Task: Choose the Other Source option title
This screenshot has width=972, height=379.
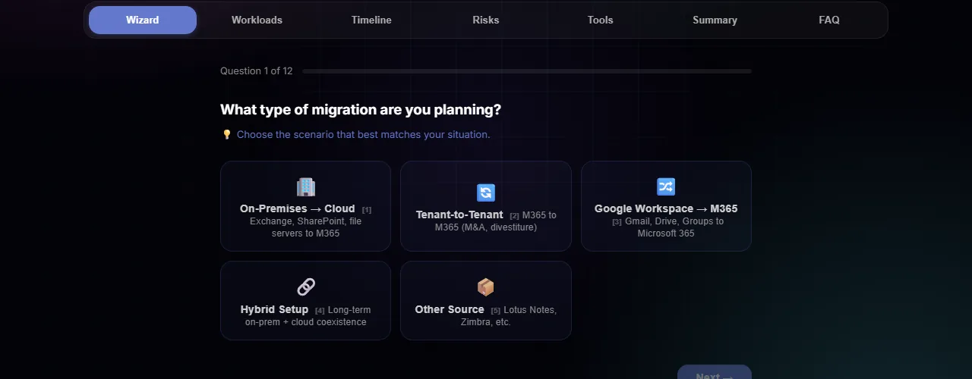Action: point(450,309)
